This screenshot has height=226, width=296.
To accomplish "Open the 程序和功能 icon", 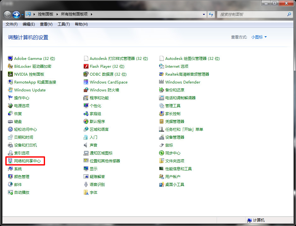I will [86, 98].
